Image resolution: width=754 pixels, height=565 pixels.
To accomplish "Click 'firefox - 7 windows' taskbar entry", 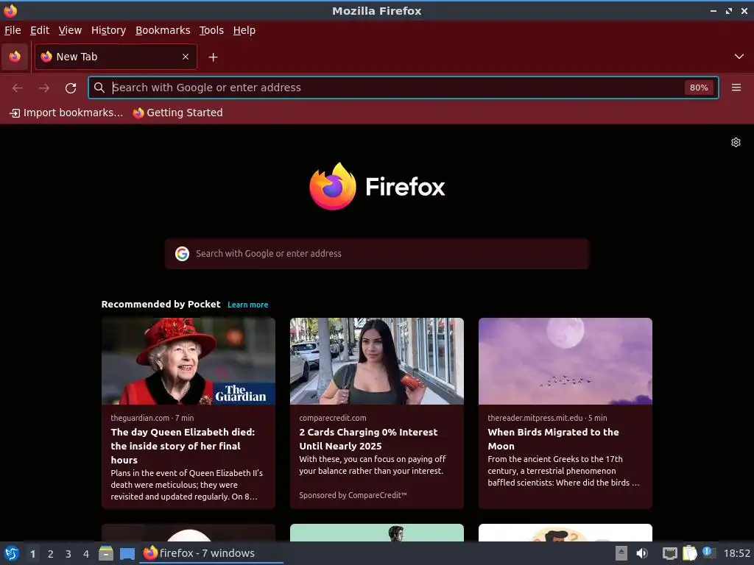I will [x=211, y=553].
